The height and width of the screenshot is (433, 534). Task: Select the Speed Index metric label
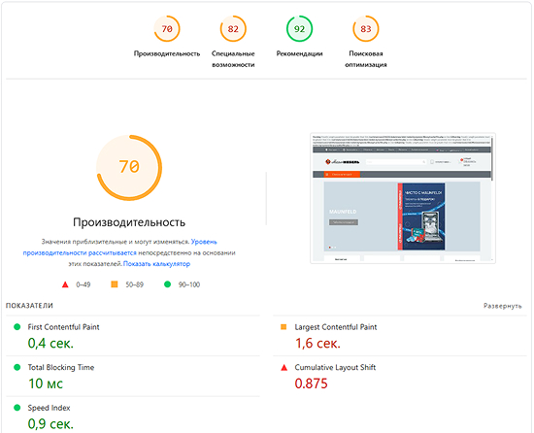[x=49, y=408]
